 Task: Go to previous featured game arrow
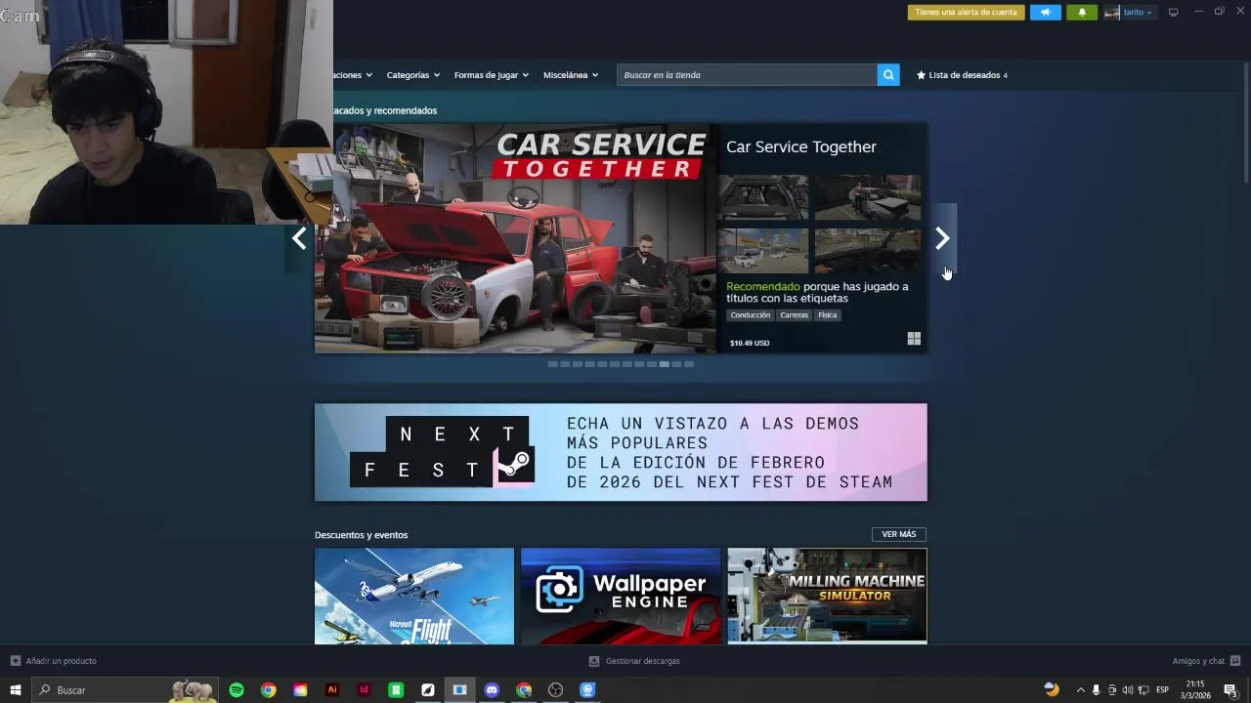299,238
